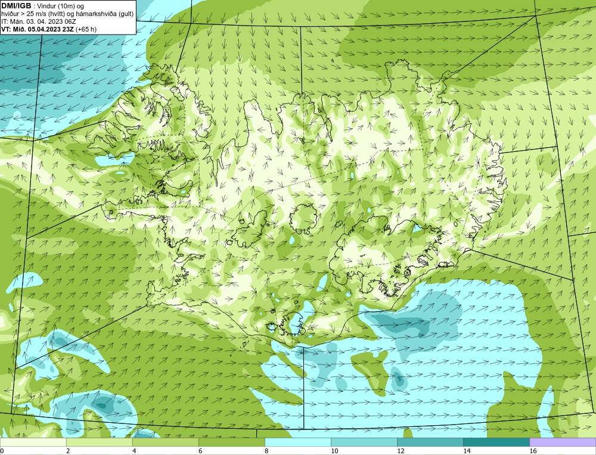Click the legend scale label "16"

tap(533, 451)
